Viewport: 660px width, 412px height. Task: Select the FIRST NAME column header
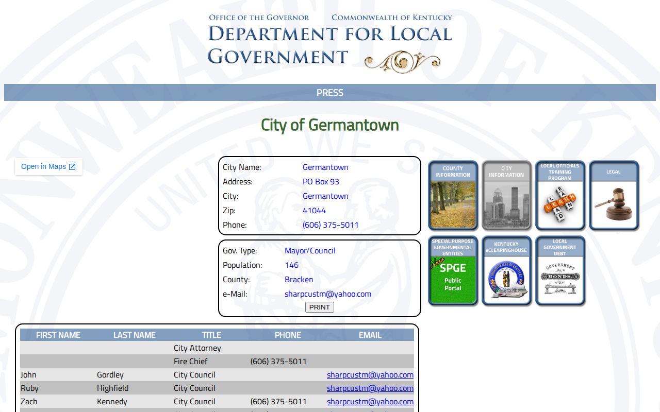tap(58, 335)
